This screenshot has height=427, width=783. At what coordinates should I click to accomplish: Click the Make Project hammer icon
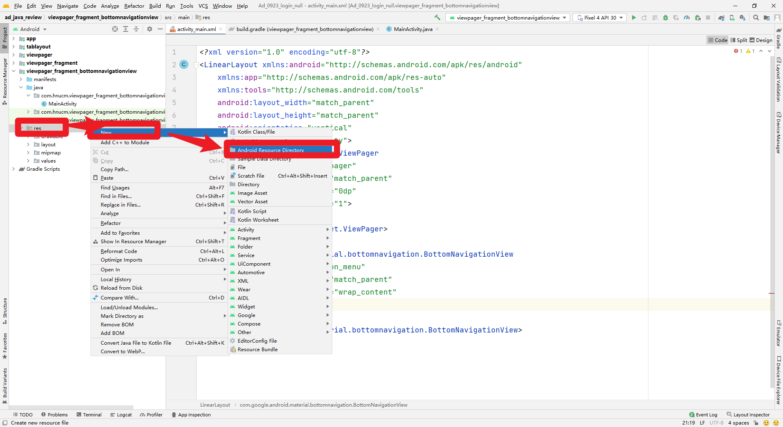438,18
